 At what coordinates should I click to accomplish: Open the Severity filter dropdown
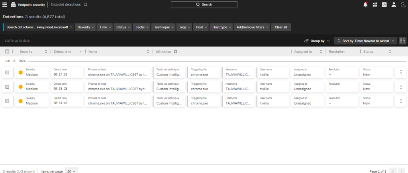coord(85,27)
